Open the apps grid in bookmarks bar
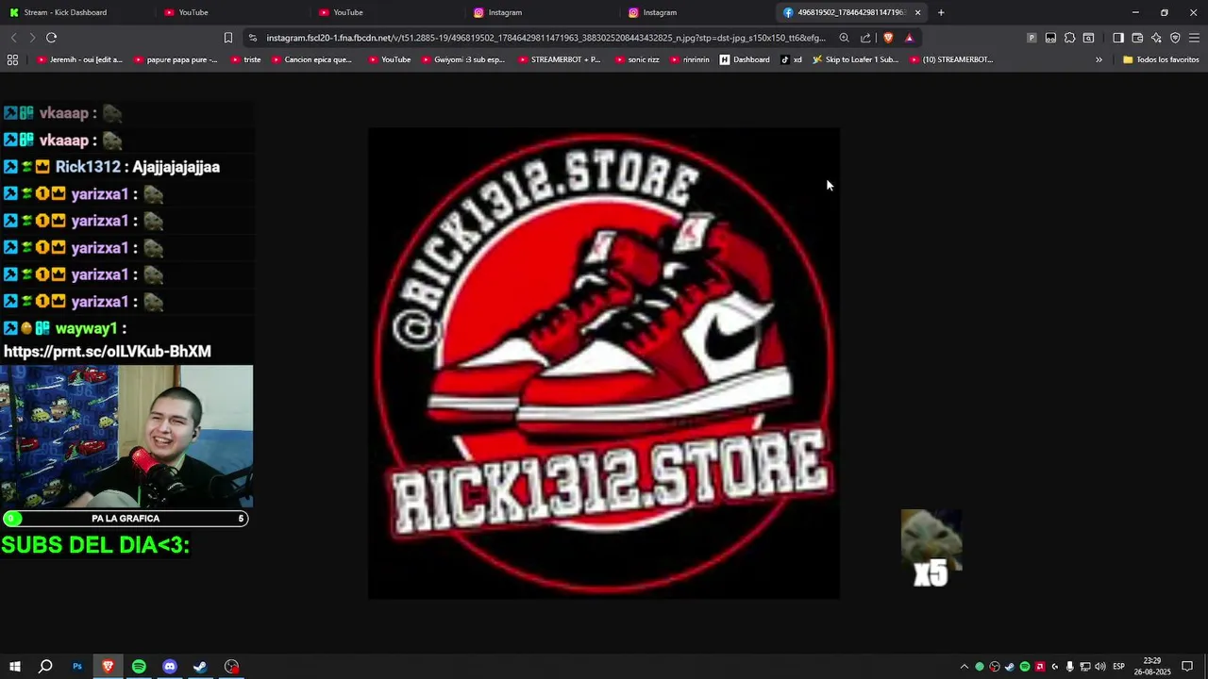Image resolution: width=1208 pixels, height=679 pixels. point(12,59)
